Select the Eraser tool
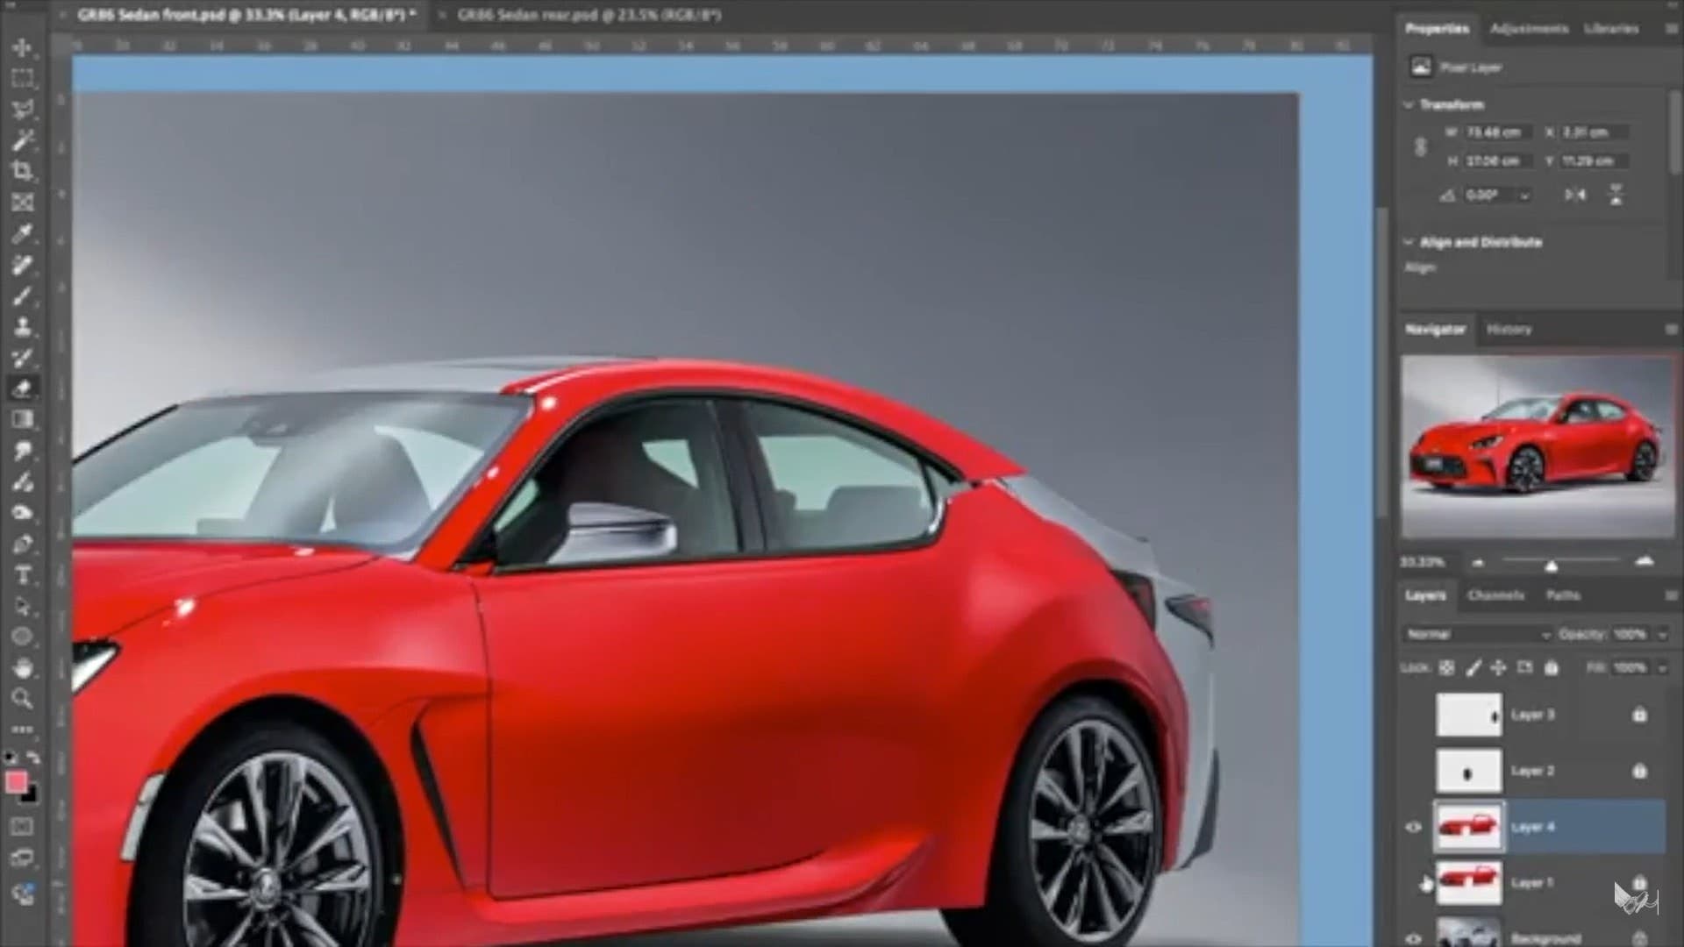Image resolution: width=1684 pixels, height=947 pixels. [x=23, y=388]
